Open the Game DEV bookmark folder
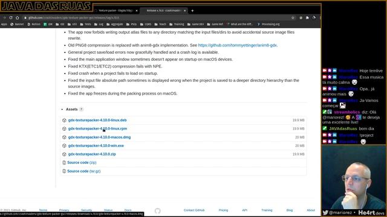The height and width of the screenshot is (217, 387). (x=195, y=24)
